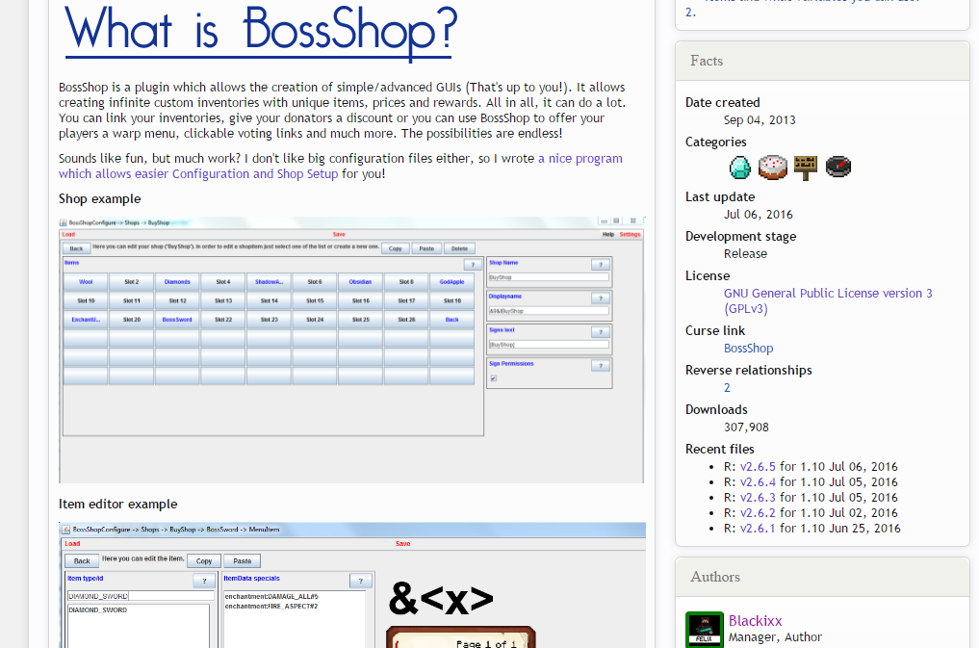Screen dimensions: 979x648
Task: Click the Paste button in Item editor example
Action: click(243, 561)
